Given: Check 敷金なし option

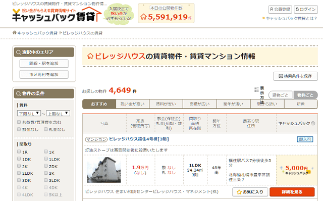Looking at the screenshot, I should point(19,129).
